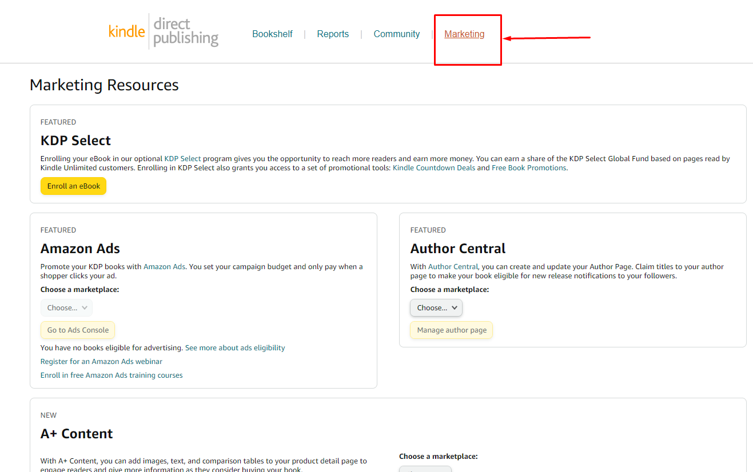Open the Author Central text link
The height and width of the screenshot is (472, 753).
[453, 267]
